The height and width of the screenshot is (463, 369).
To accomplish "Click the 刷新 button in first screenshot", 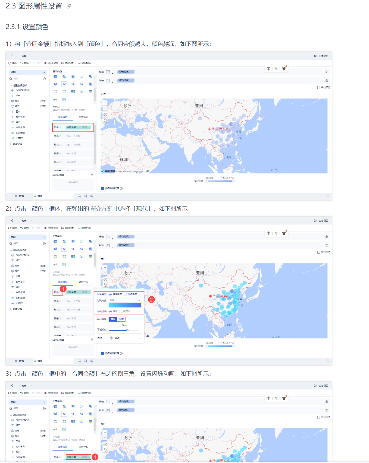I will coord(12,63).
